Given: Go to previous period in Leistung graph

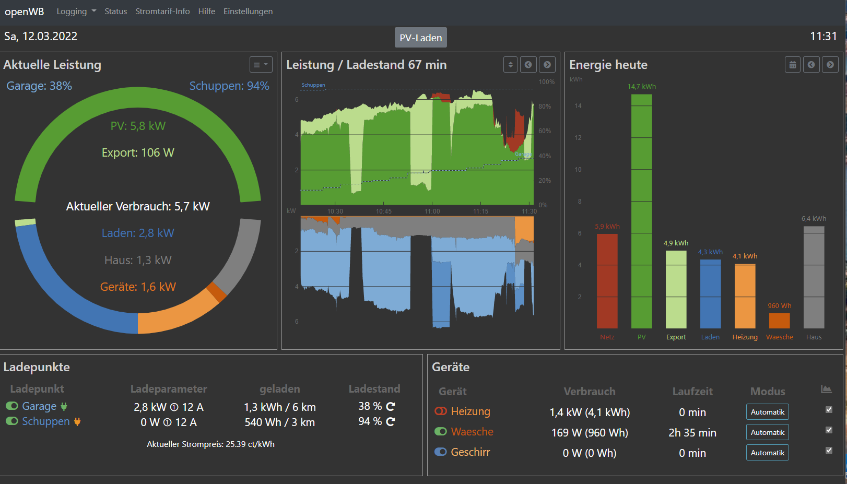Looking at the screenshot, I should click(x=528, y=65).
